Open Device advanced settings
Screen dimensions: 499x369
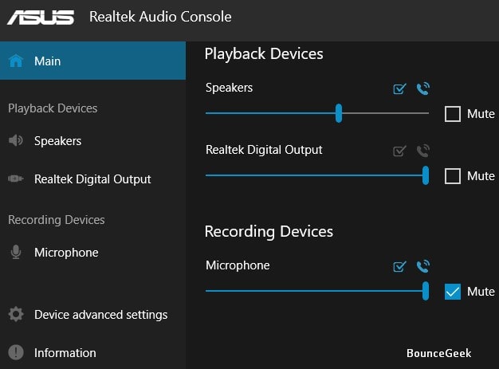coord(100,314)
